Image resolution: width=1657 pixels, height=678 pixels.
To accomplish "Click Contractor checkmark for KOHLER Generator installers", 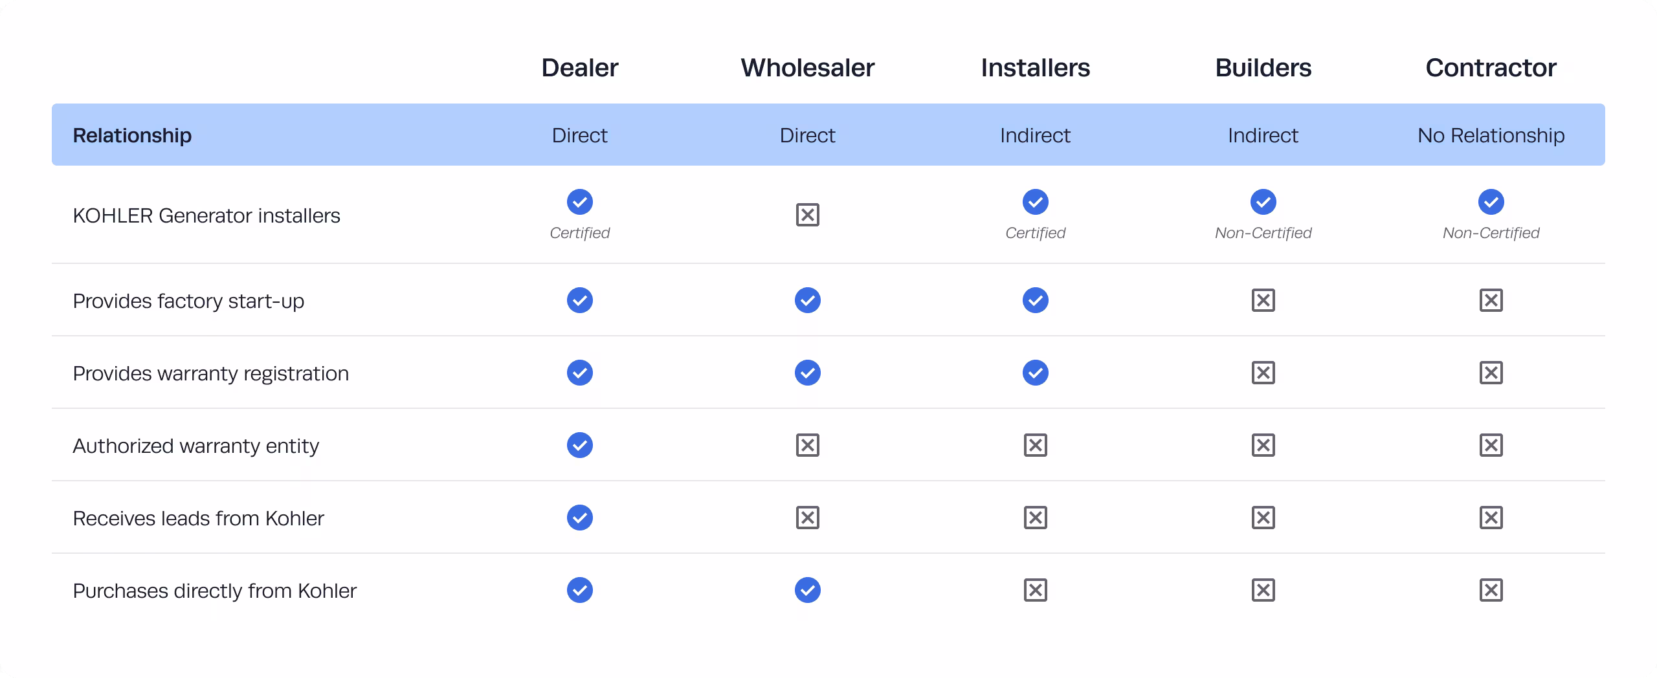I will [x=1491, y=202].
